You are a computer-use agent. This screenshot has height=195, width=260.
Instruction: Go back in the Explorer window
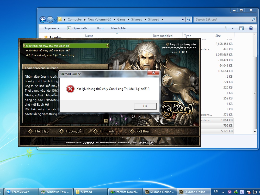coord(43,19)
